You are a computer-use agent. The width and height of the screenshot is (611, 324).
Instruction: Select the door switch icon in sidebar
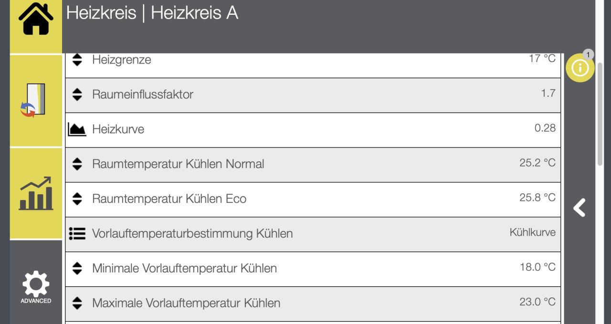point(35,95)
